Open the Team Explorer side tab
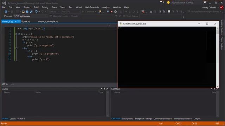The height and width of the screenshot is (126, 225). [x=222, y=44]
